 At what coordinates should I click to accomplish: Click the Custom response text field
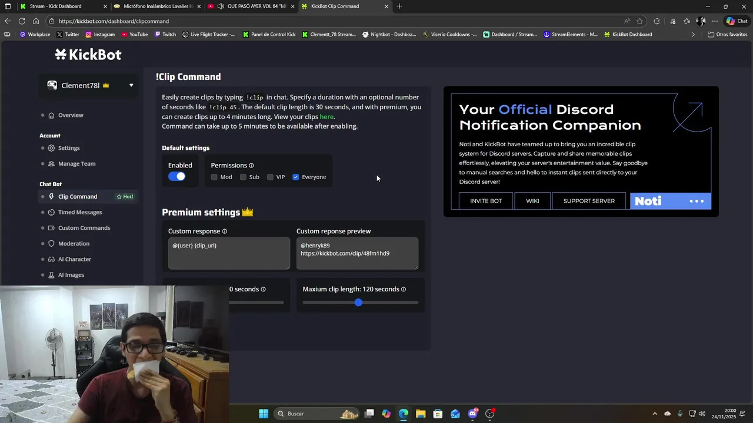pyautogui.click(x=229, y=253)
